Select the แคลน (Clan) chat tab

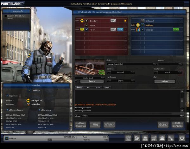click(98, 88)
